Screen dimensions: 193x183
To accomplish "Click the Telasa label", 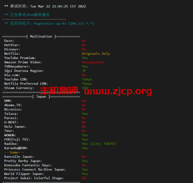I will 11,114.
